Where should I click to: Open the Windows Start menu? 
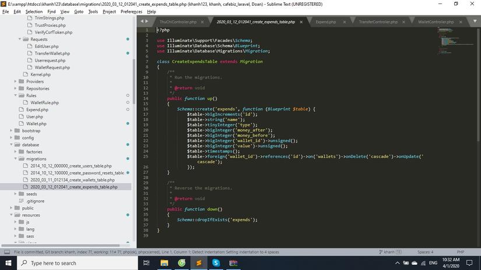(8, 263)
